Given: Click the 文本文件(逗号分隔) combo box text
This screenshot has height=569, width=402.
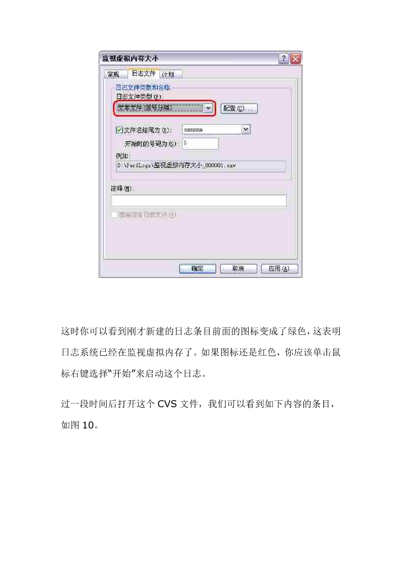Looking at the screenshot, I should (x=160, y=108).
